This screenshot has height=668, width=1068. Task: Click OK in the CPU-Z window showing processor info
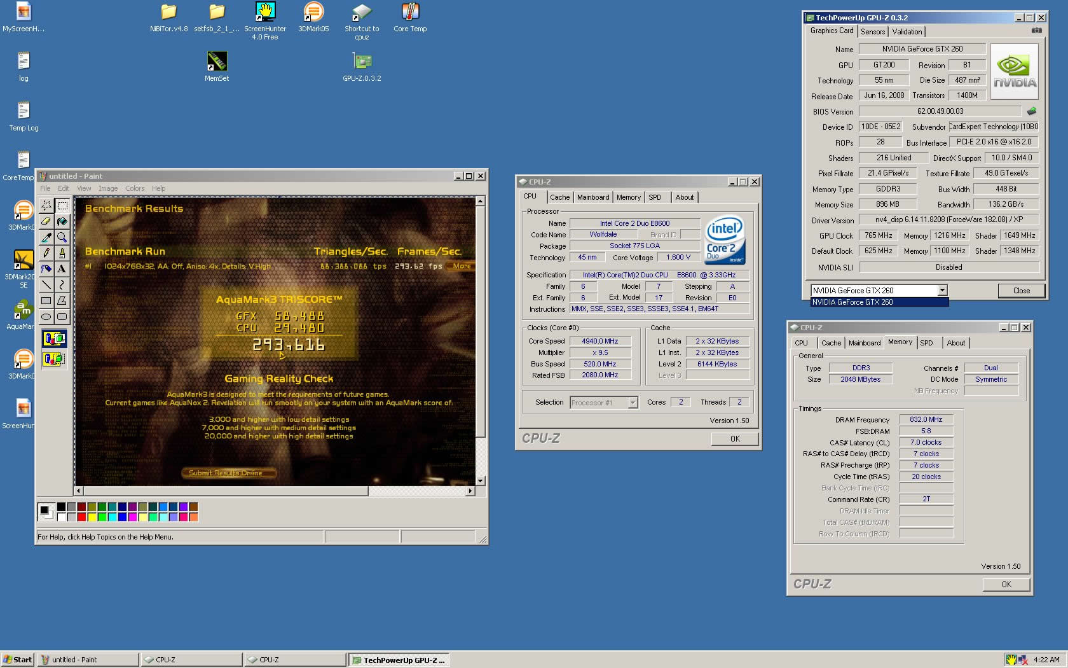735,439
